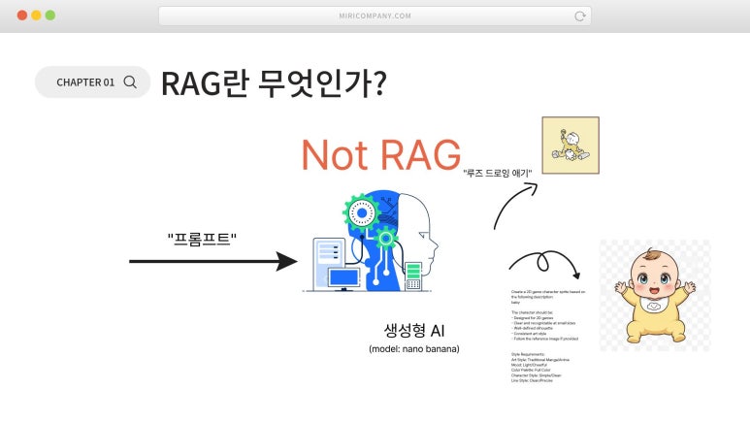Click the 생성형 AI caption
750x422 pixels.
pos(414,331)
